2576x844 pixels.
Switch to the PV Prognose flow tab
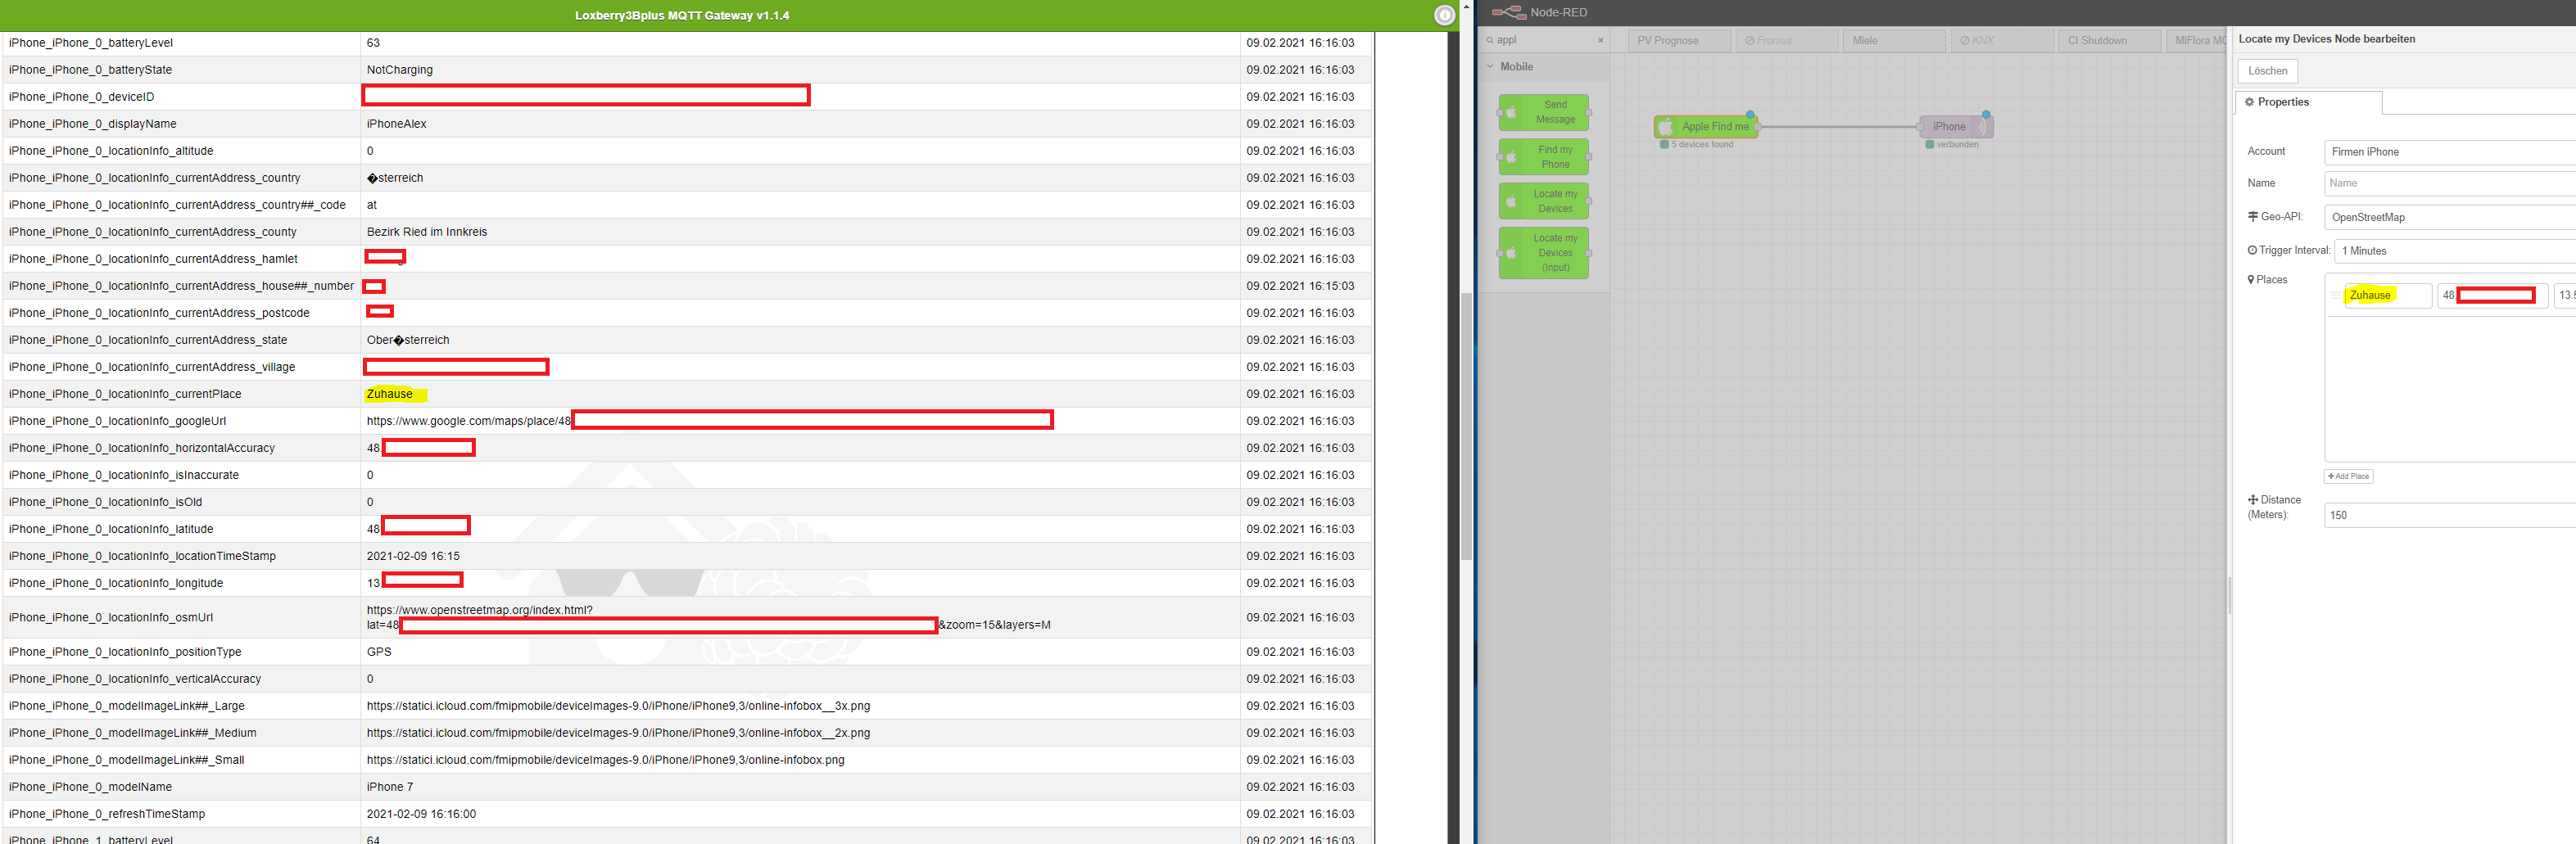click(x=1679, y=41)
